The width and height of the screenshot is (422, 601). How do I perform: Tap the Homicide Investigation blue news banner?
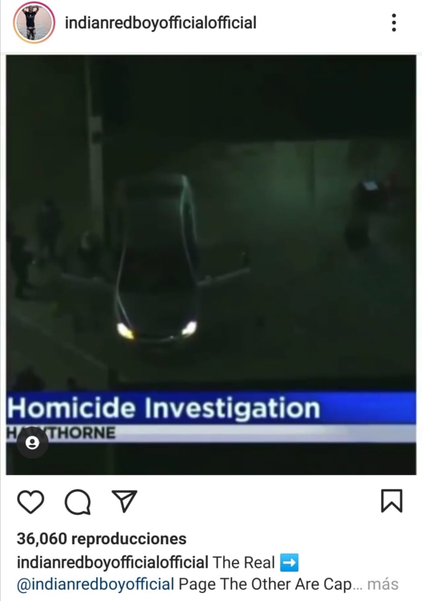(211, 407)
